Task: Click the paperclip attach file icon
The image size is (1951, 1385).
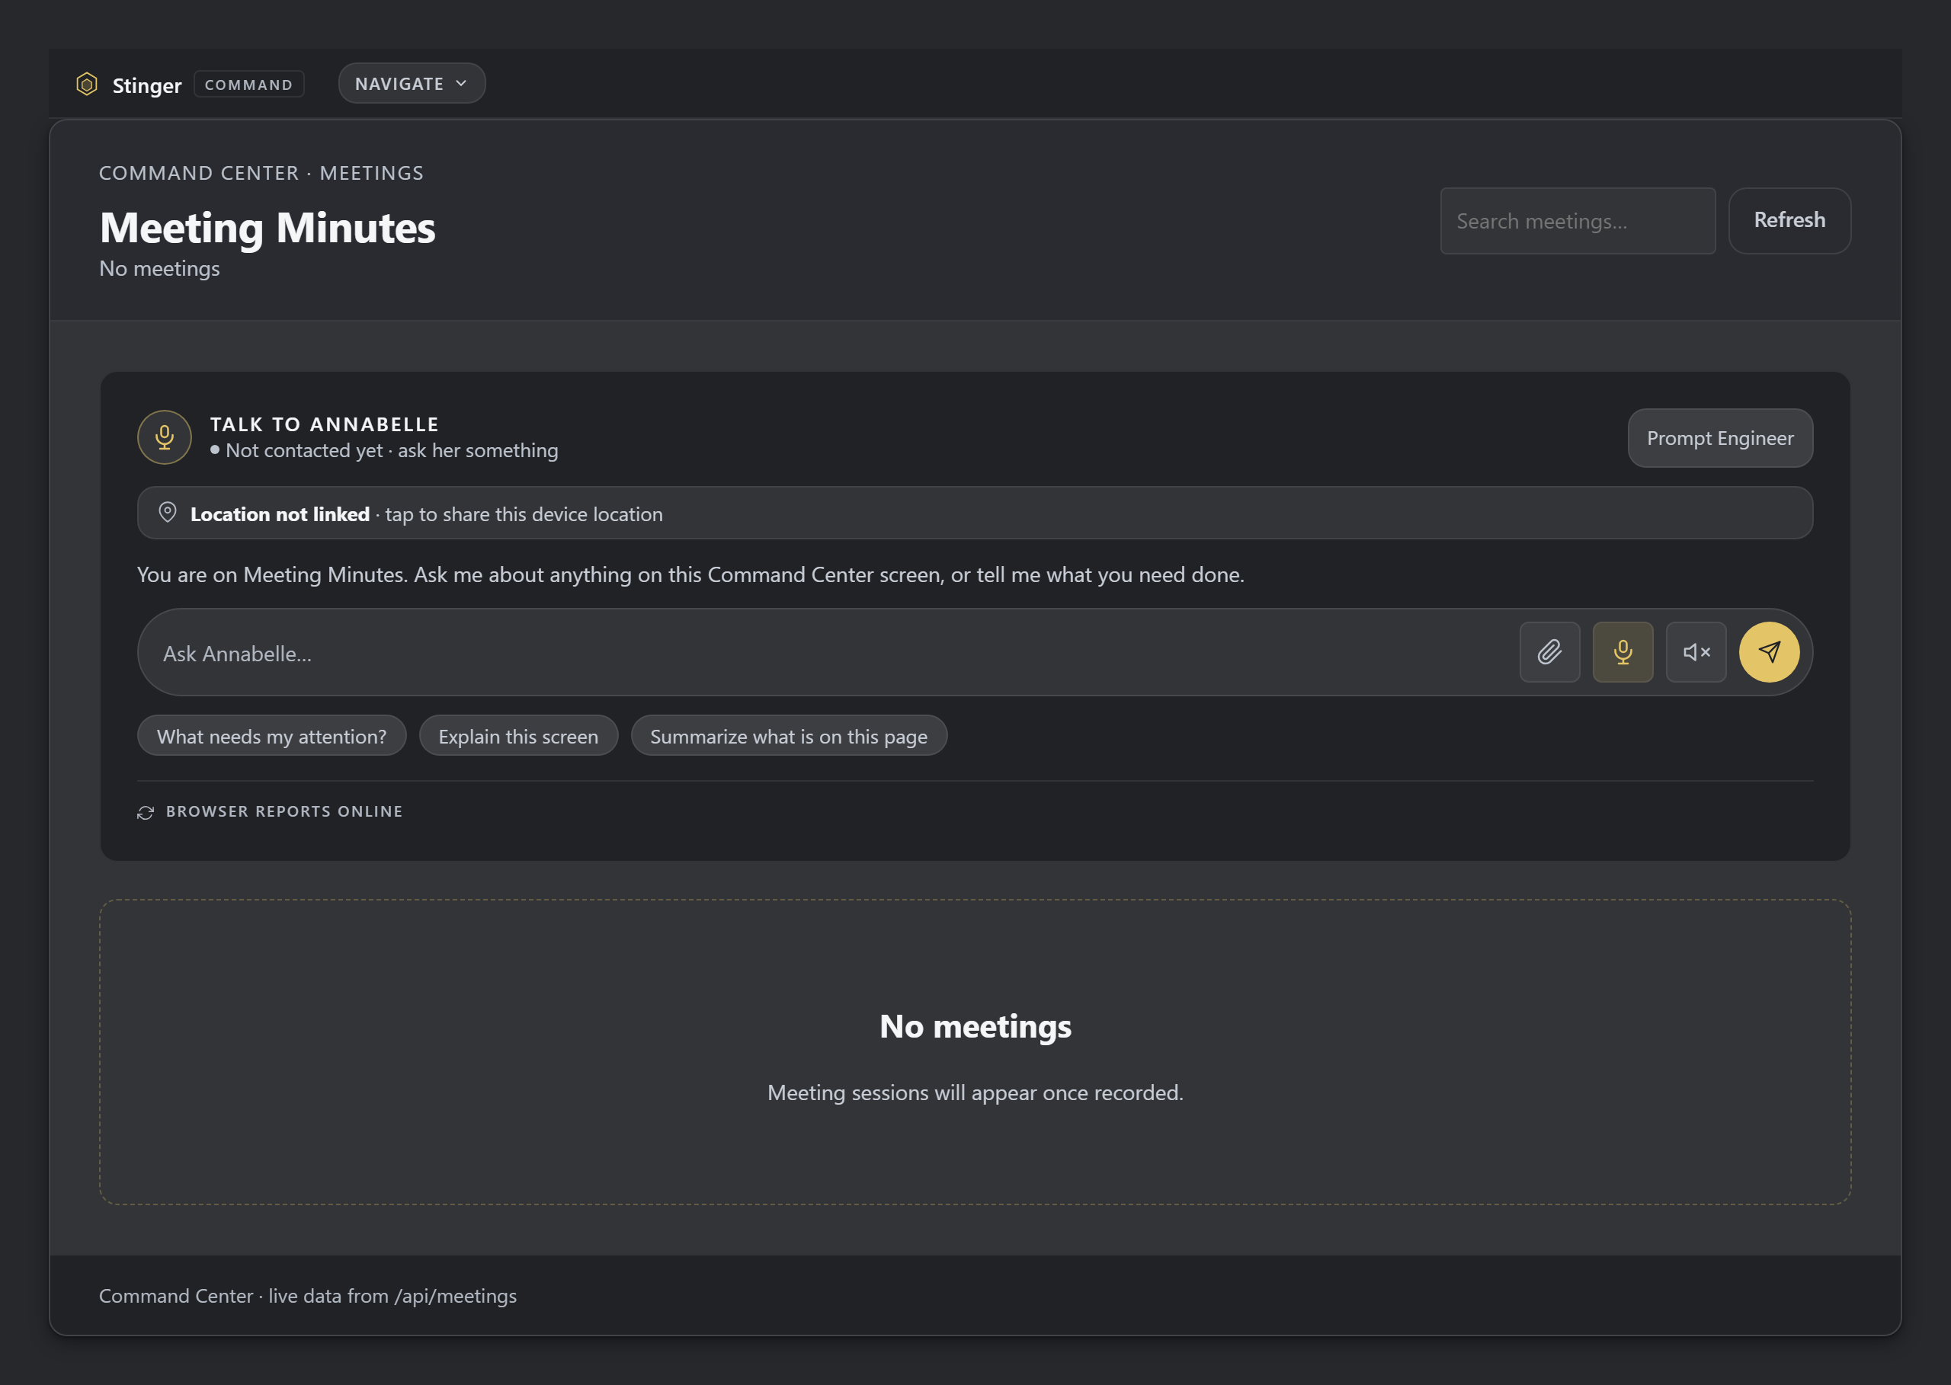Action: click(x=1549, y=652)
